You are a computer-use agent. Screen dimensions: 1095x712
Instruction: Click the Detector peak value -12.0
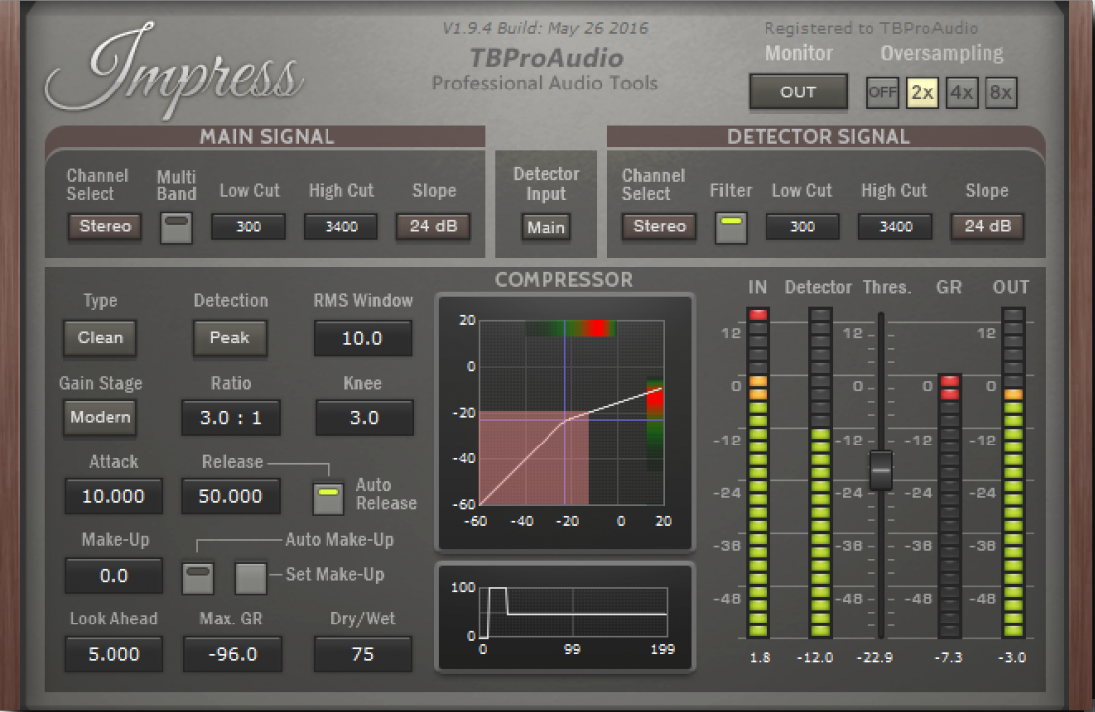tap(815, 657)
